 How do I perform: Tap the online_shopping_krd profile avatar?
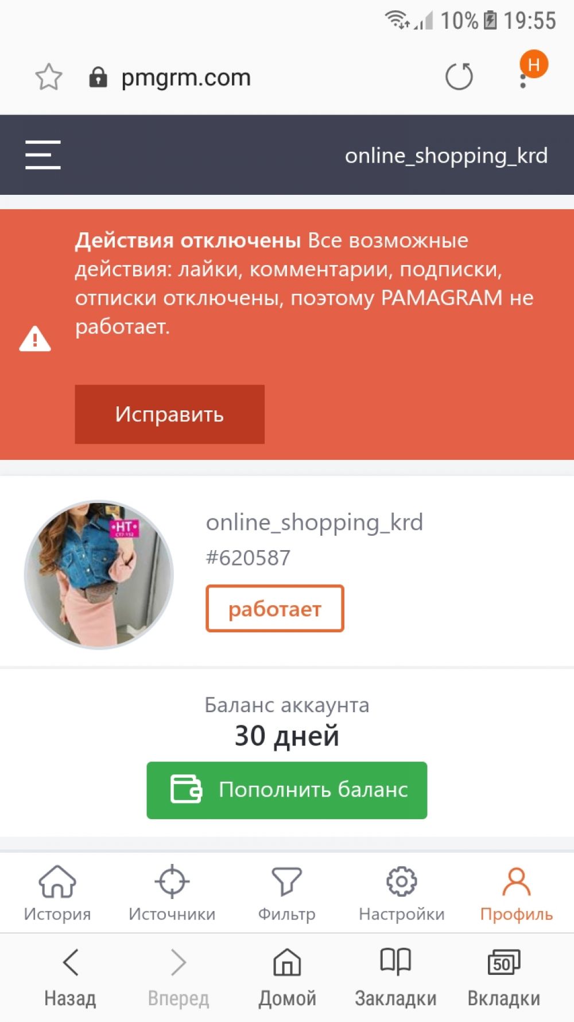[99, 575]
